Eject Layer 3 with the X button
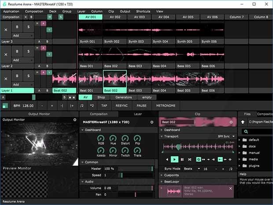The width and height of the screenshot is (273, 205). tap(6, 29)
